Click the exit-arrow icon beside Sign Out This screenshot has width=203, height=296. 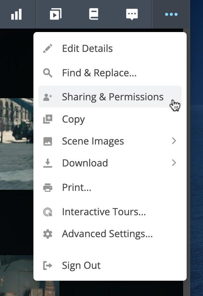(x=48, y=265)
